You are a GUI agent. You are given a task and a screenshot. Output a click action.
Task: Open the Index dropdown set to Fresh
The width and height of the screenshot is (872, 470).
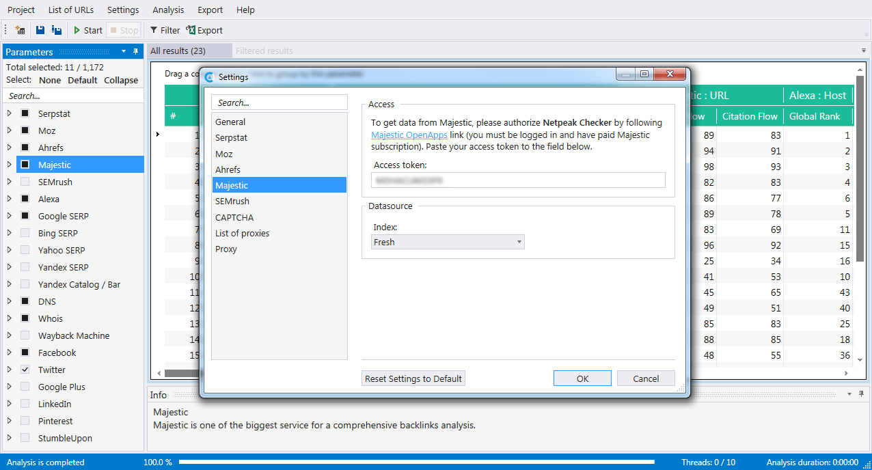[448, 242]
